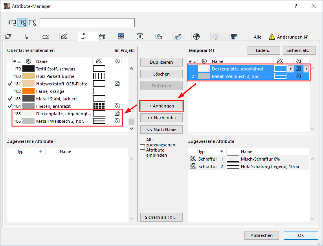Sort temporary list by Name header
Screen dimensions: 323x246
coord(242,61)
